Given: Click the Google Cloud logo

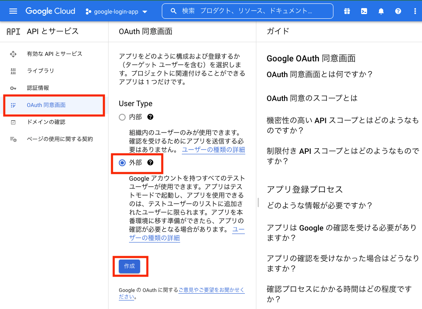Looking at the screenshot, I should [x=50, y=11].
